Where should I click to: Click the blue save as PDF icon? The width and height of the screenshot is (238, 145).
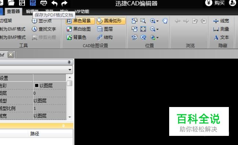coord(33,3)
